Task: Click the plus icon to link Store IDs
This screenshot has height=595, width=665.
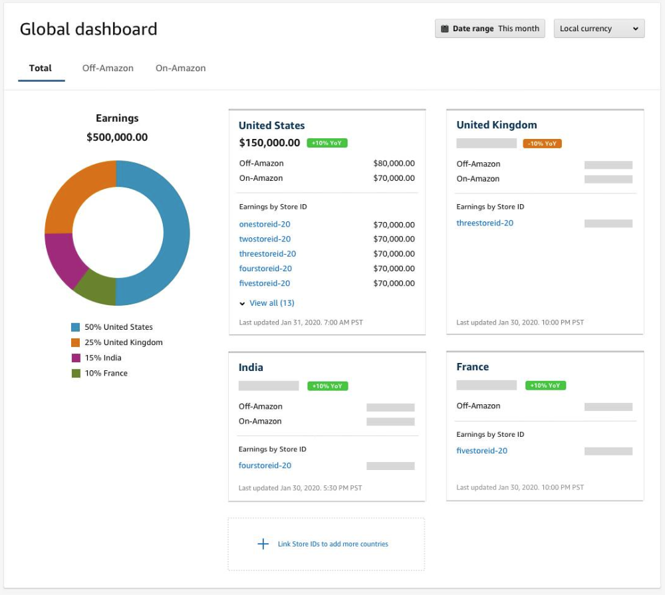Action: (x=263, y=544)
